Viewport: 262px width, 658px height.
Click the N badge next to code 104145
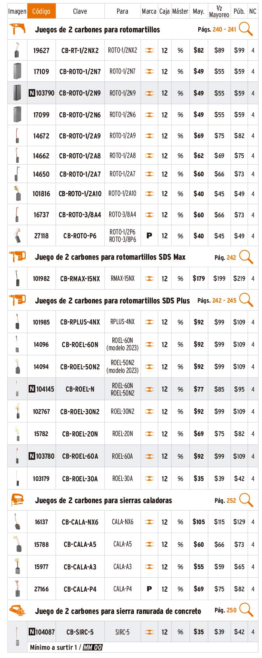pos(32,389)
